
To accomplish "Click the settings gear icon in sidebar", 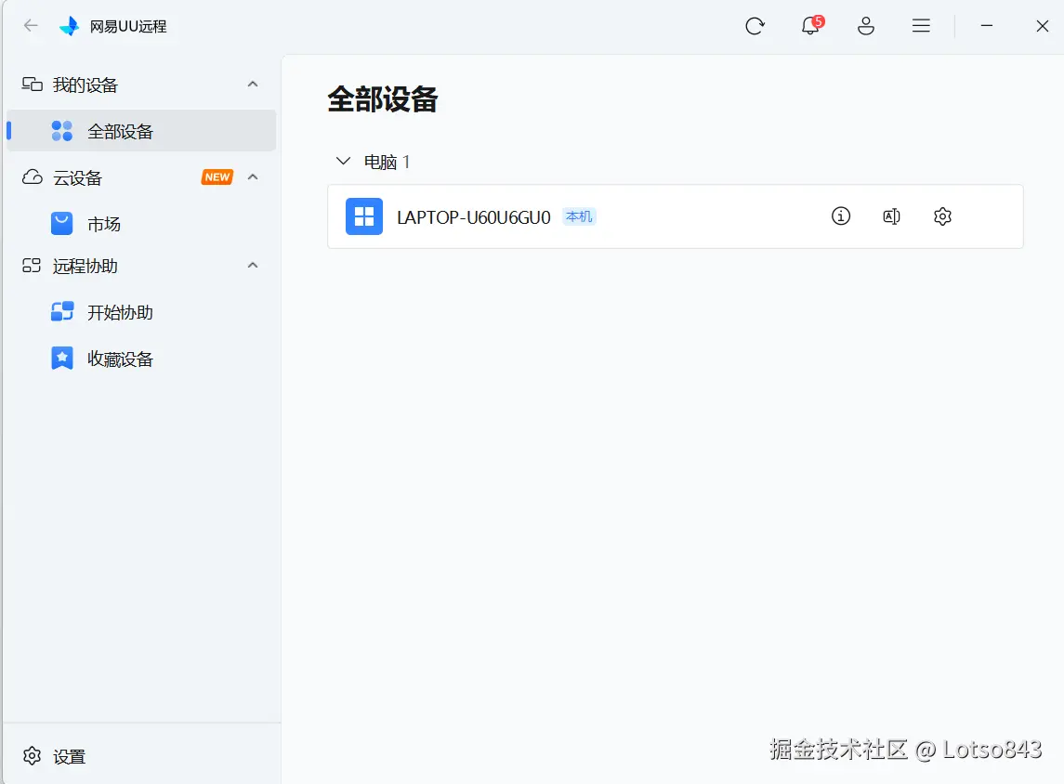I will coord(32,755).
